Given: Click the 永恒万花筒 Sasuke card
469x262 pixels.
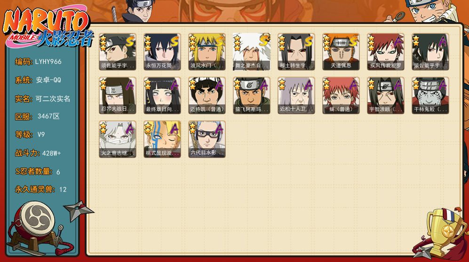Looking at the screenshot, I should click(162, 52).
